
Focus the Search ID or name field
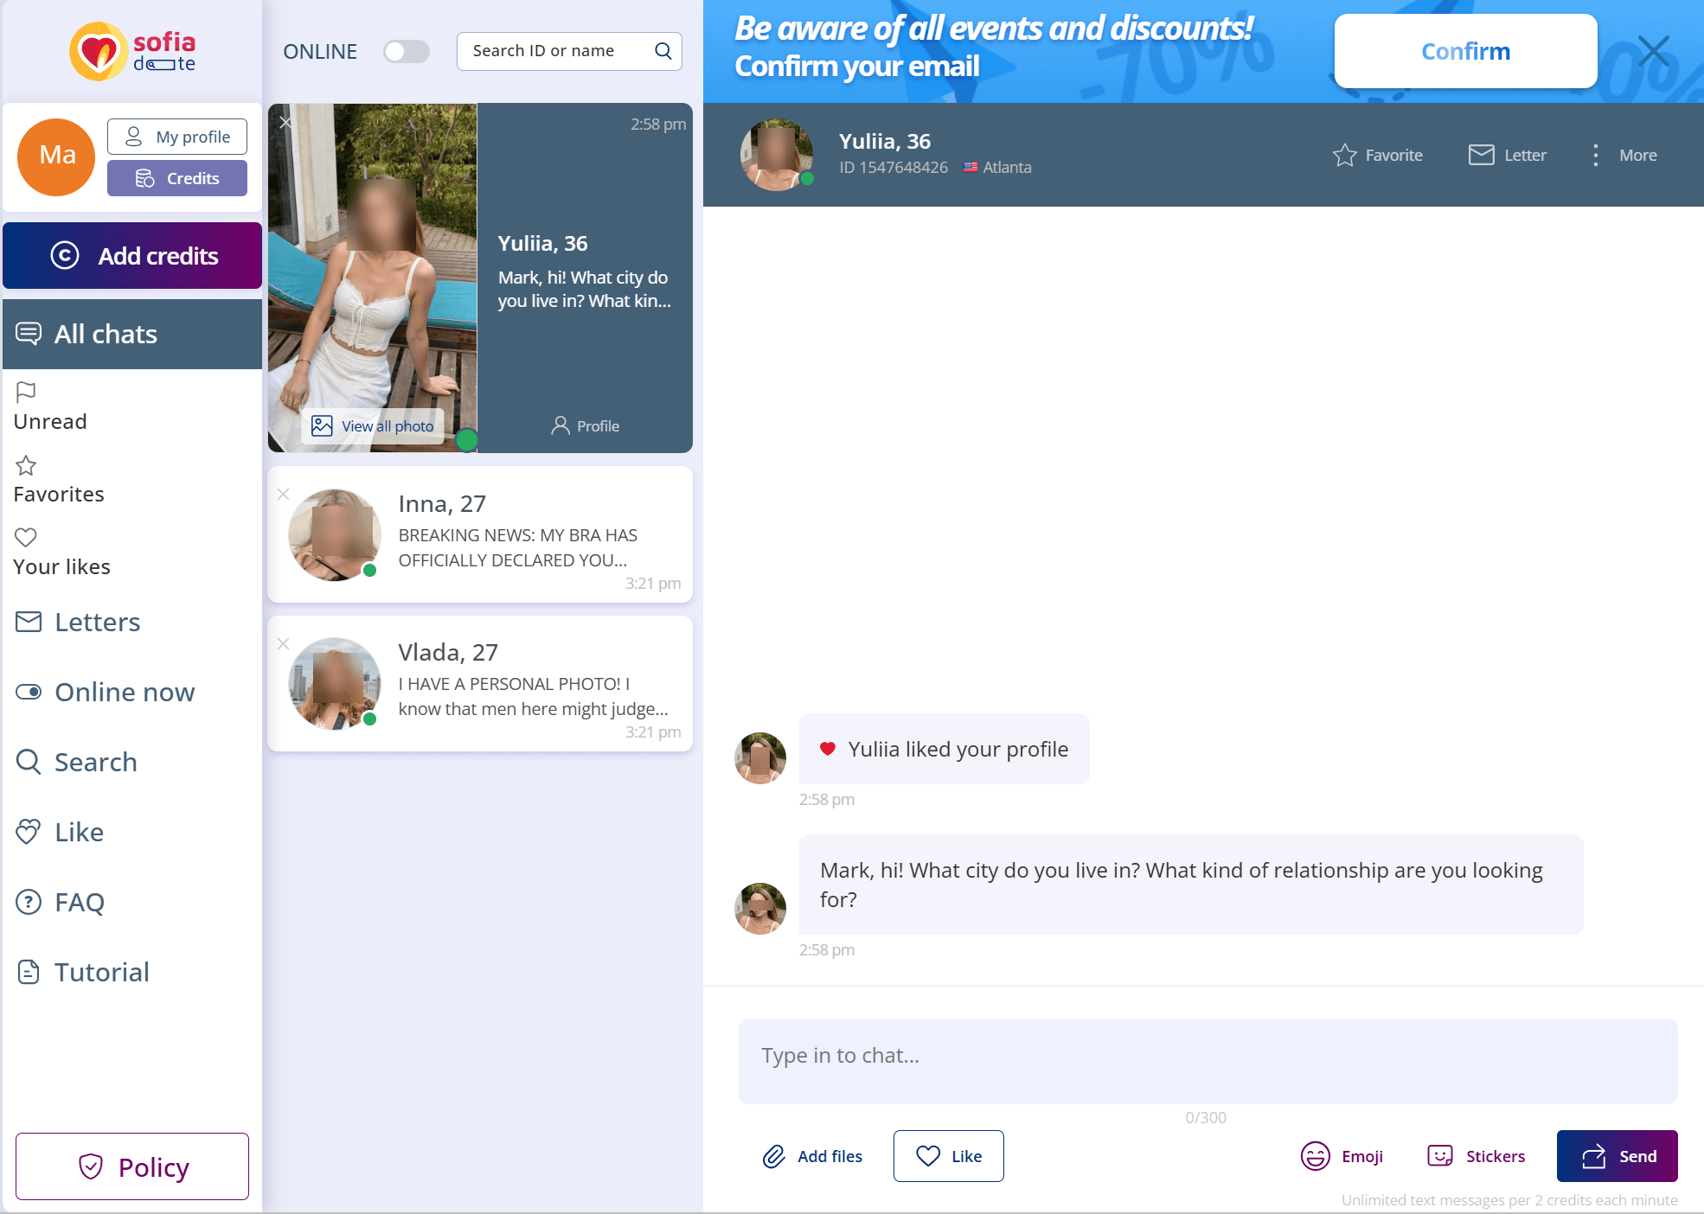569,51
